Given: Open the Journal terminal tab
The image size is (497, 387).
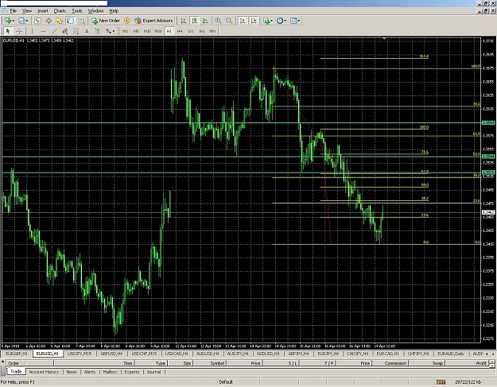Looking at the screenshot, I should pos(153,372).
